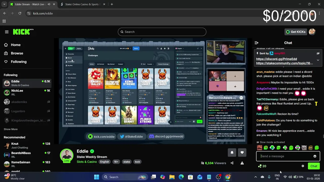This screenshot has width=324, height=182.
Task: Insert the laughing man face emote
Action: tap(259, 148)
